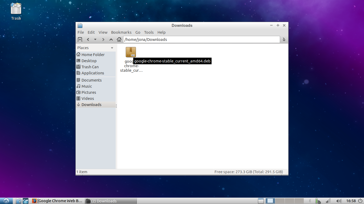Open the File menu
This screenshot has height=204, width=364.
(x=81, y=32)
